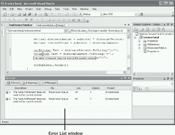Click the Find in Files toolbar icon
The height and width of the screenshot is (135, 175).
coord(141,14)
